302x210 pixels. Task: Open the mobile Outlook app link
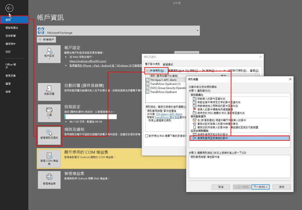pyautogui.click(x=106, y=66)
